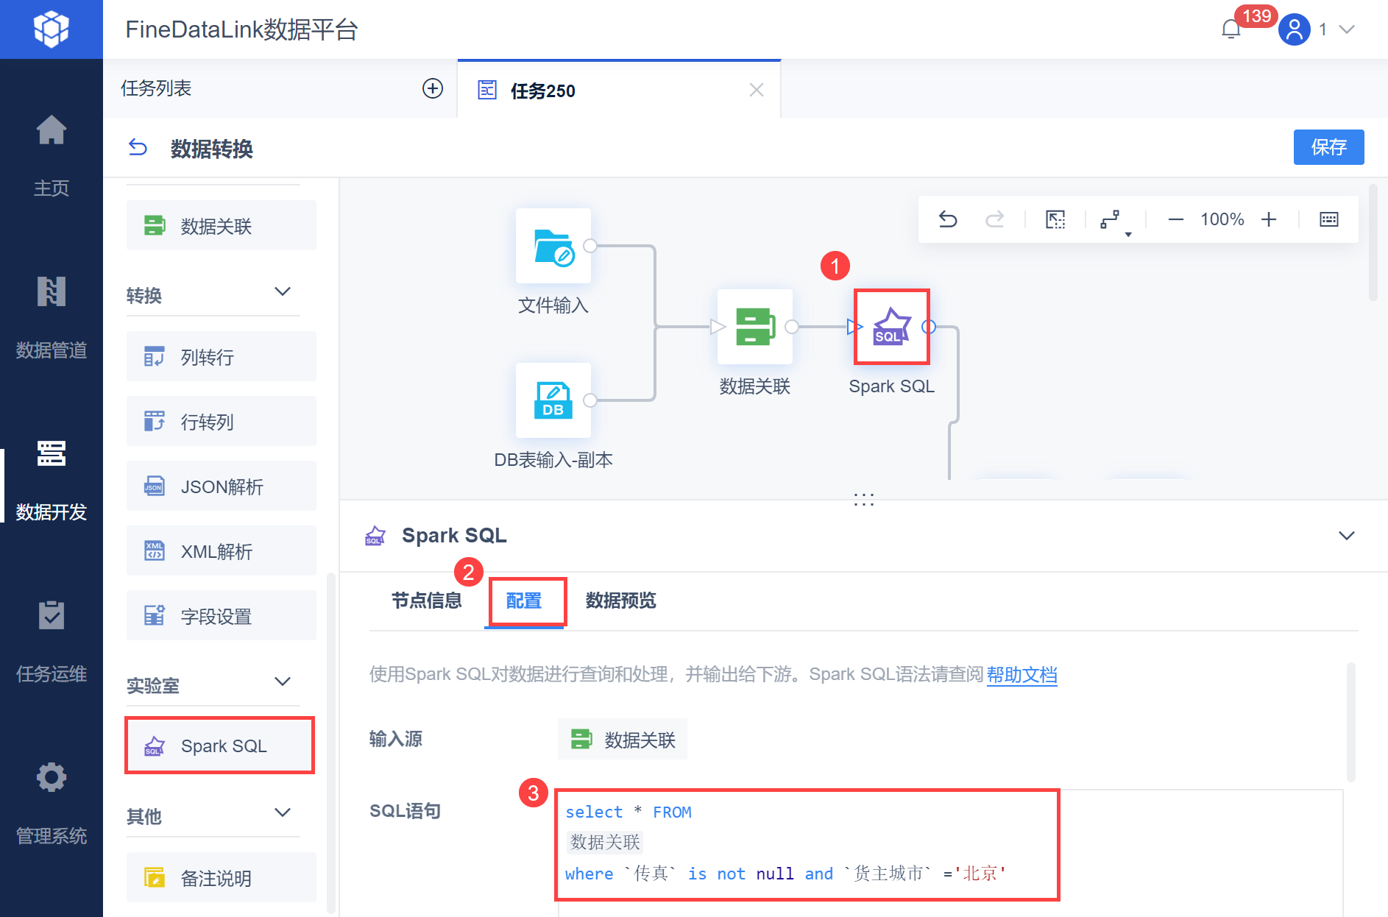
Task: Click the 保存 button
Action: click(1329, 147)
